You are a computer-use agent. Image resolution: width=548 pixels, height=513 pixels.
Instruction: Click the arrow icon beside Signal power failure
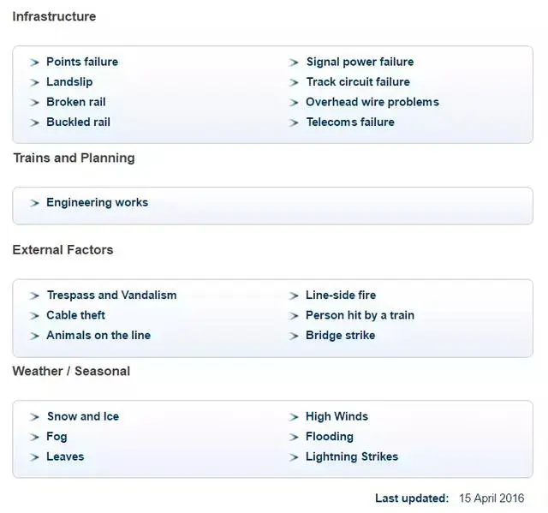pyautogui.click(x=294, y=63)
